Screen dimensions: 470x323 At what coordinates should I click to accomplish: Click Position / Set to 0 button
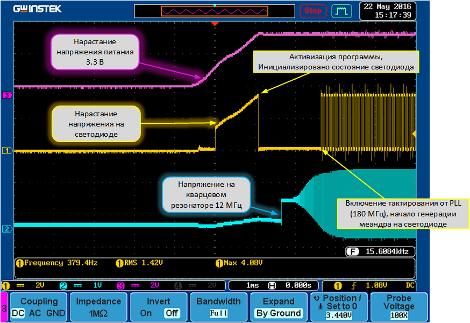tap(339, 307)
